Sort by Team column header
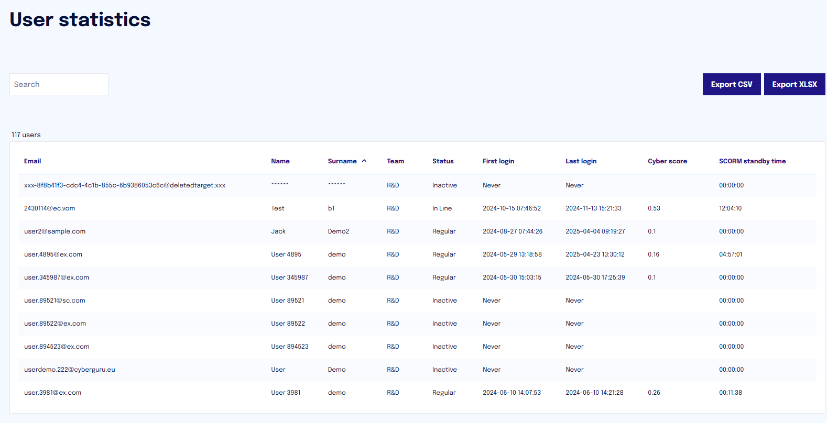827x423 pixels. (x=396, y=161)
